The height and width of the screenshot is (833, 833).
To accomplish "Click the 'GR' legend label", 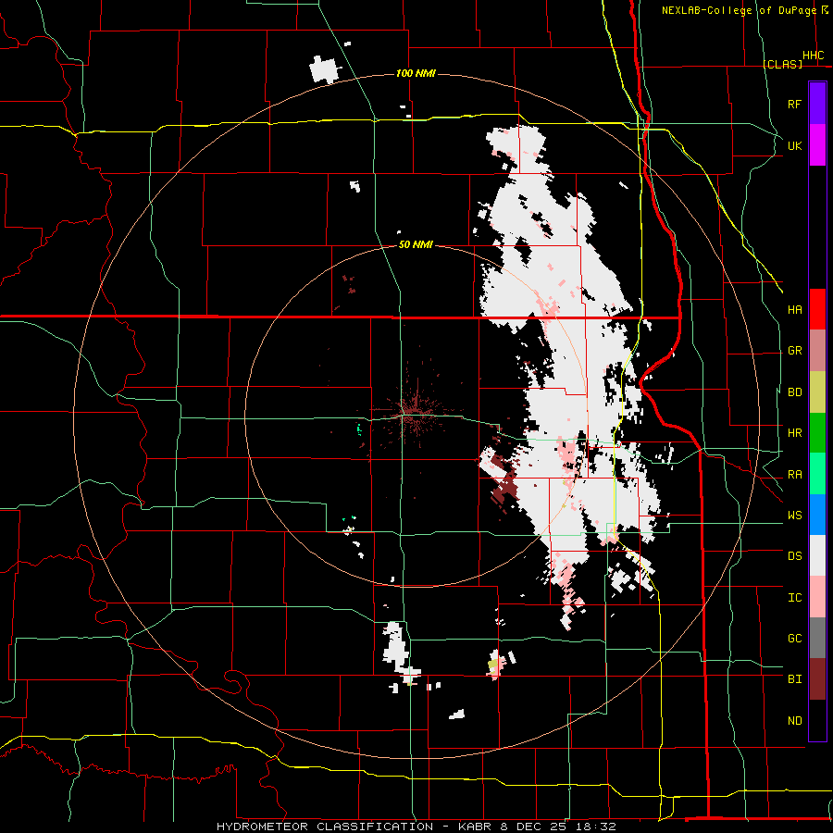I will [x=795, y=351].
